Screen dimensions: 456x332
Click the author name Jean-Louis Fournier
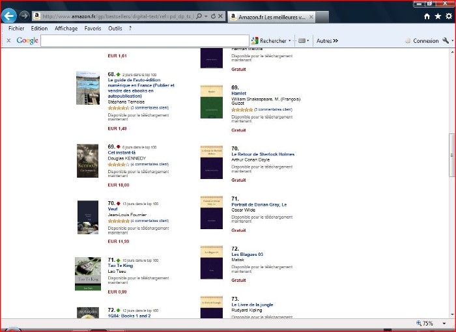(127, 215)
